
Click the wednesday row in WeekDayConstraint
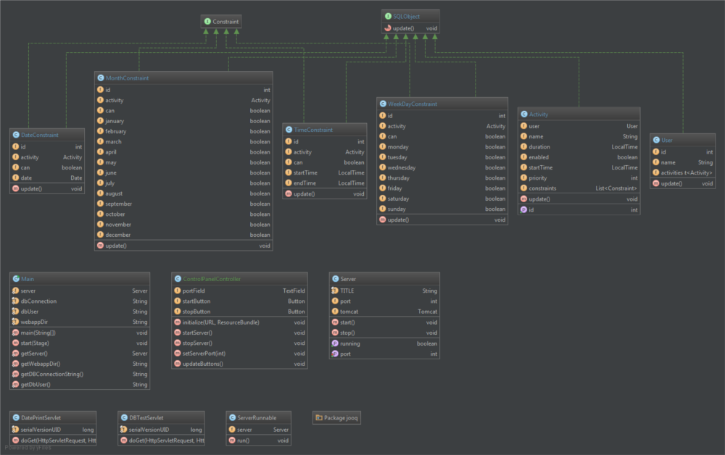tap(442, 167)
